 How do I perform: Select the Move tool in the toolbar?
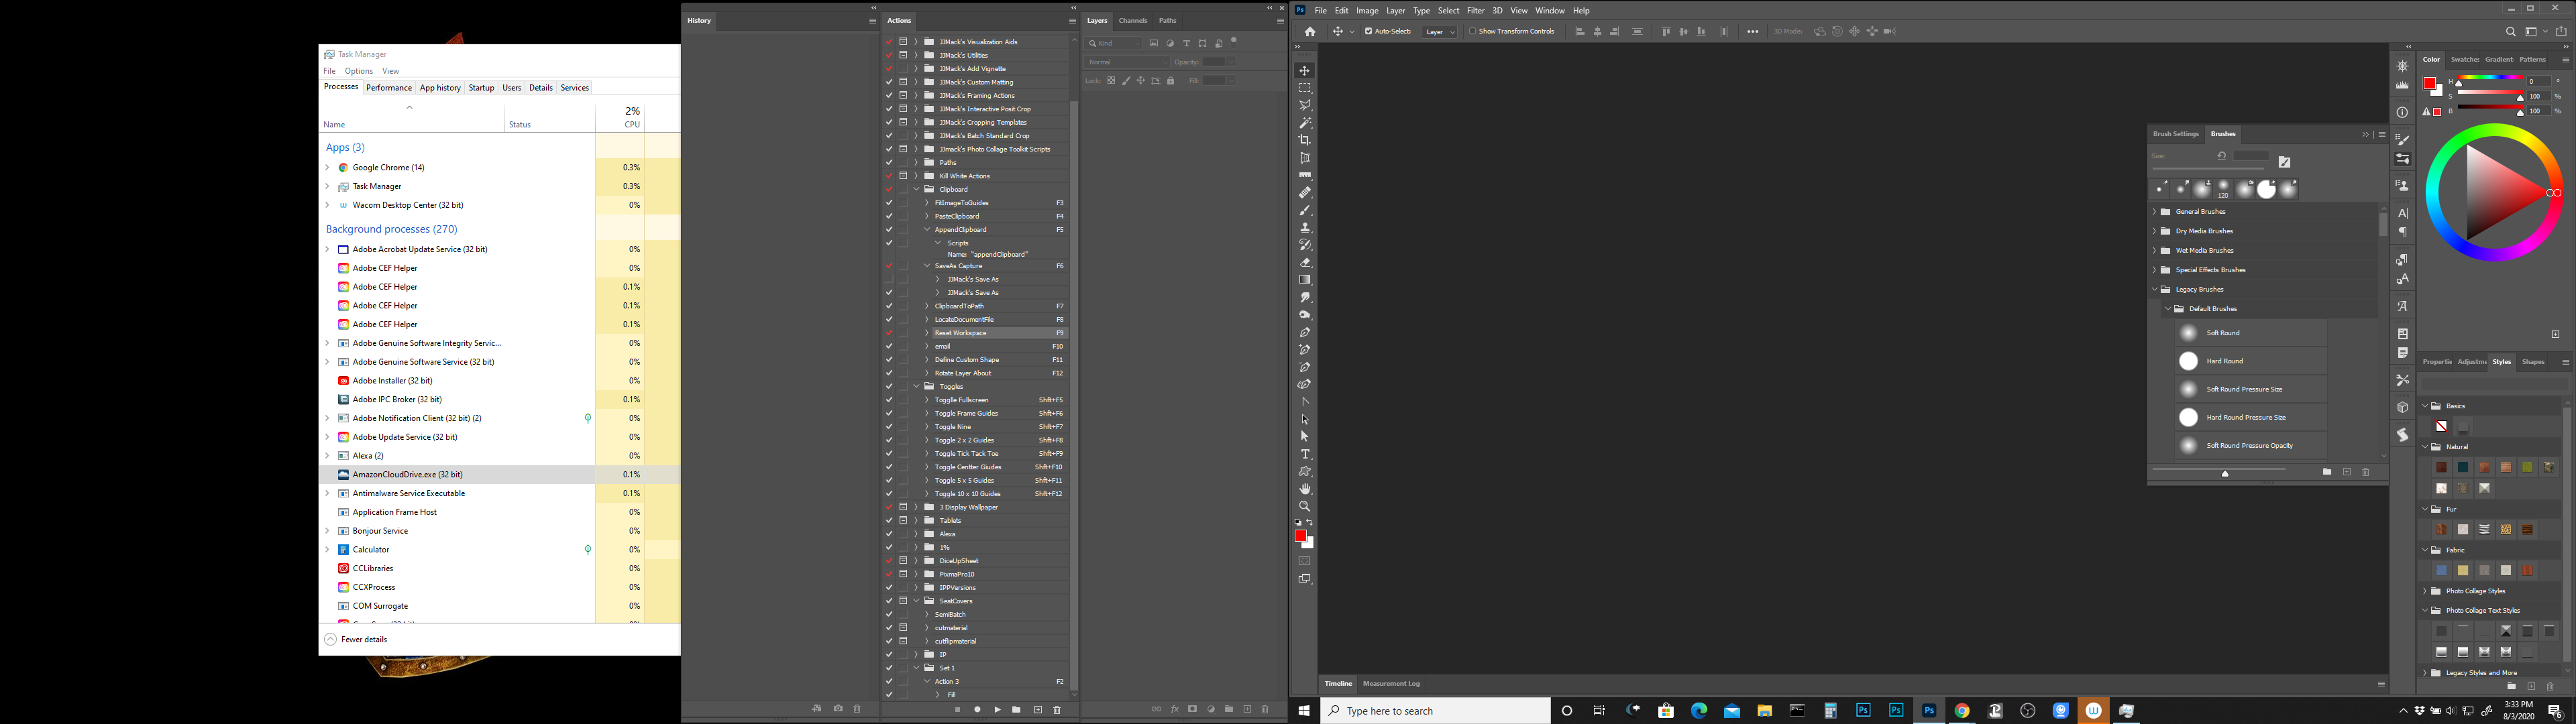pos(1304,70)
